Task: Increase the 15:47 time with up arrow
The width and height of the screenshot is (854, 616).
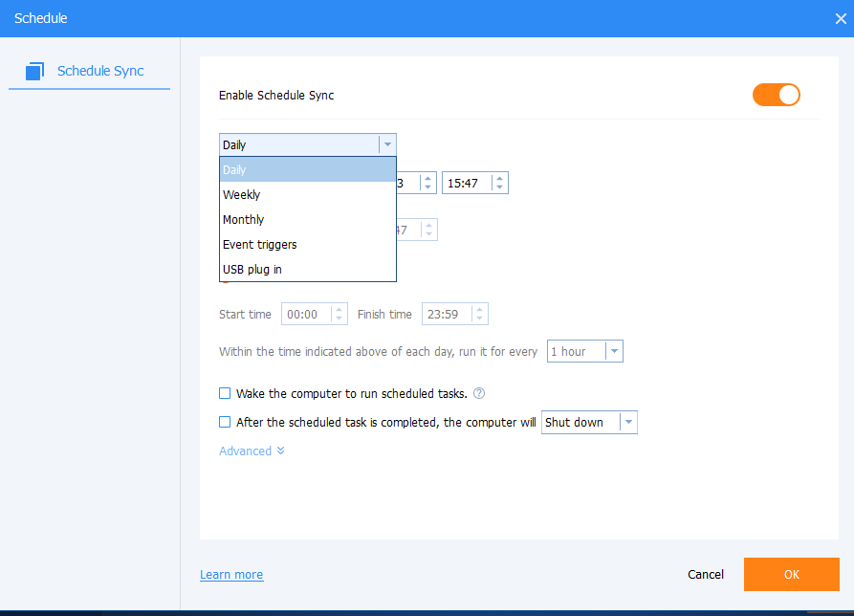Action: coord(499,178)
